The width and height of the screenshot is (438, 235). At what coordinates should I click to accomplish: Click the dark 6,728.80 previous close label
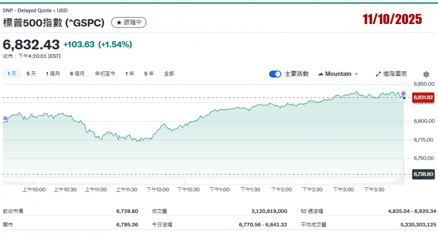[423, 174]
